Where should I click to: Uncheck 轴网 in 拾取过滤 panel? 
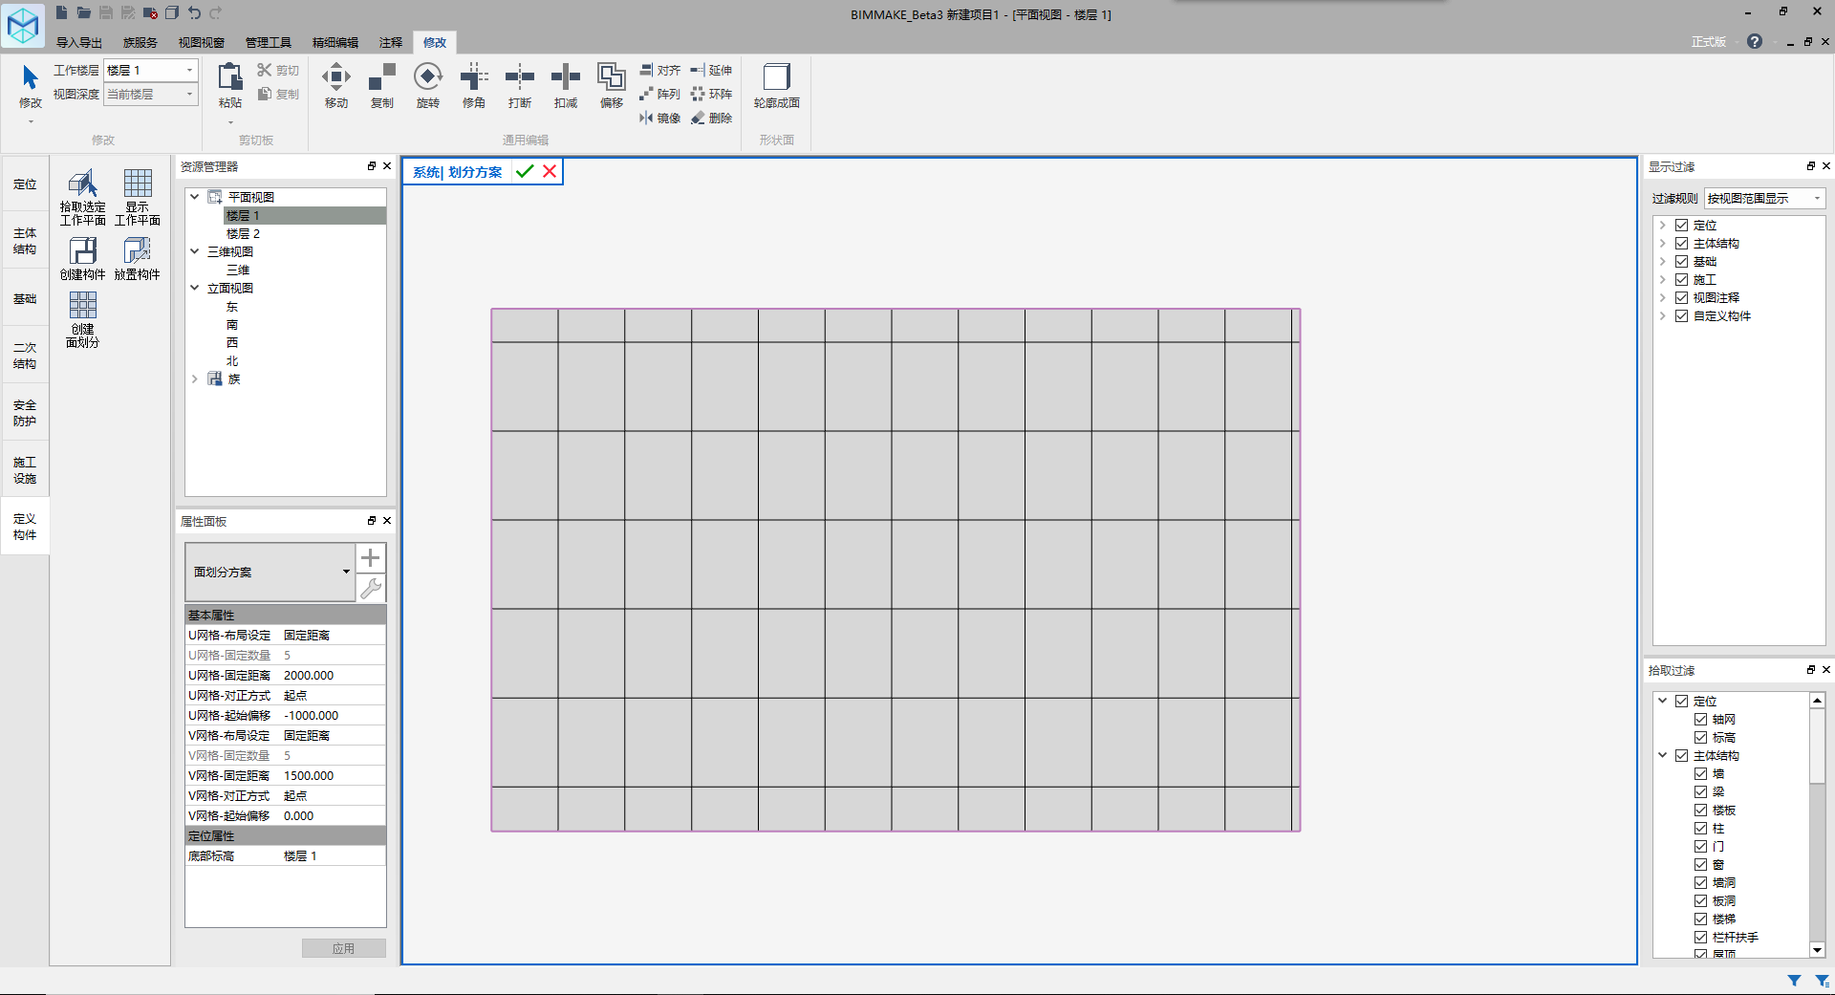click(x=1700, y=719)
